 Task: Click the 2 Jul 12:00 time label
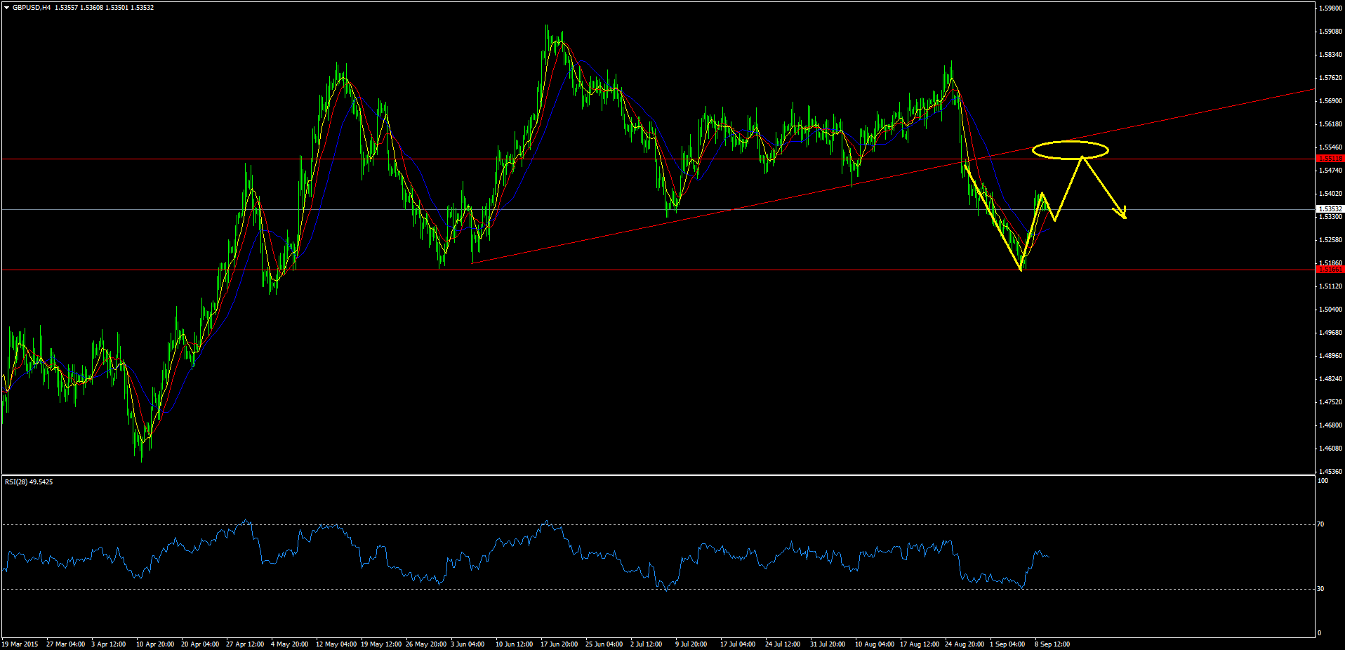pos(647,644)
